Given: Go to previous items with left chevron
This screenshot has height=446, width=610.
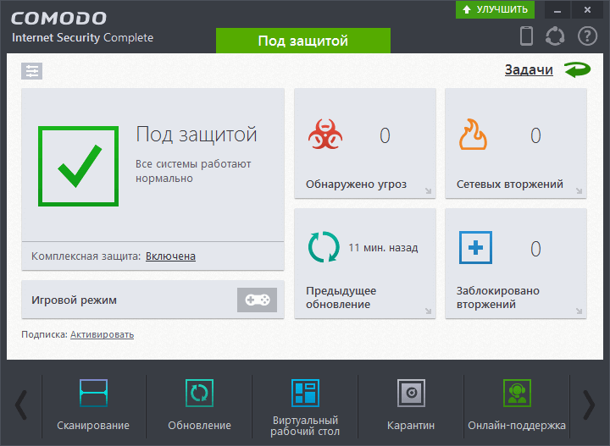Looking at the screenshot, I should [x=21, y=405].
